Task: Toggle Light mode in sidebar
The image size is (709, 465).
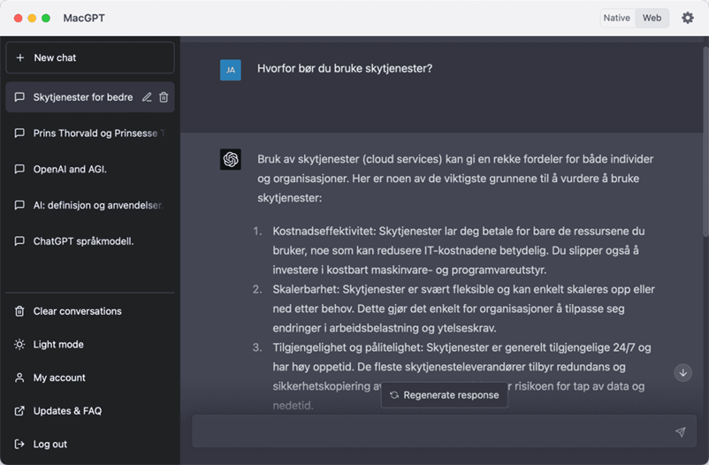Action: 58,345
